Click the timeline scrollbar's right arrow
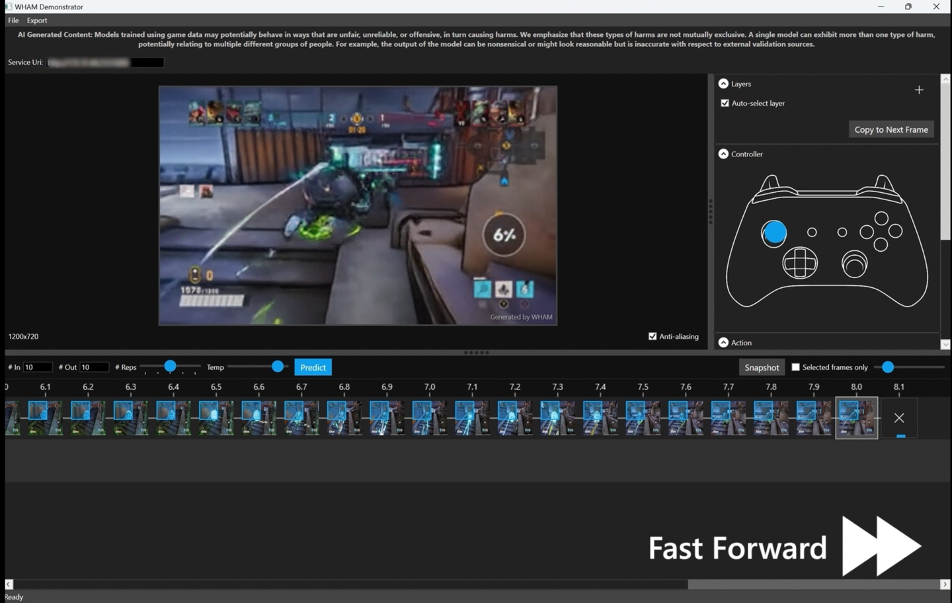 pyautogui.click(x=945, y=585)
